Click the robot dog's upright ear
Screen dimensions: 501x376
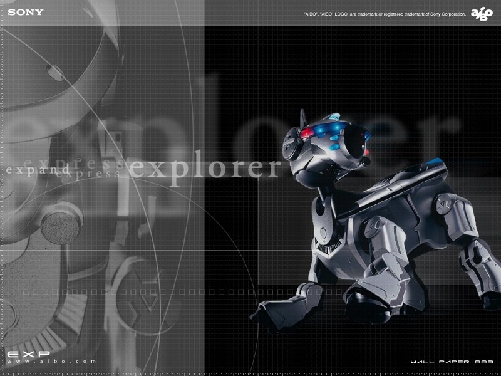(303, 117)
